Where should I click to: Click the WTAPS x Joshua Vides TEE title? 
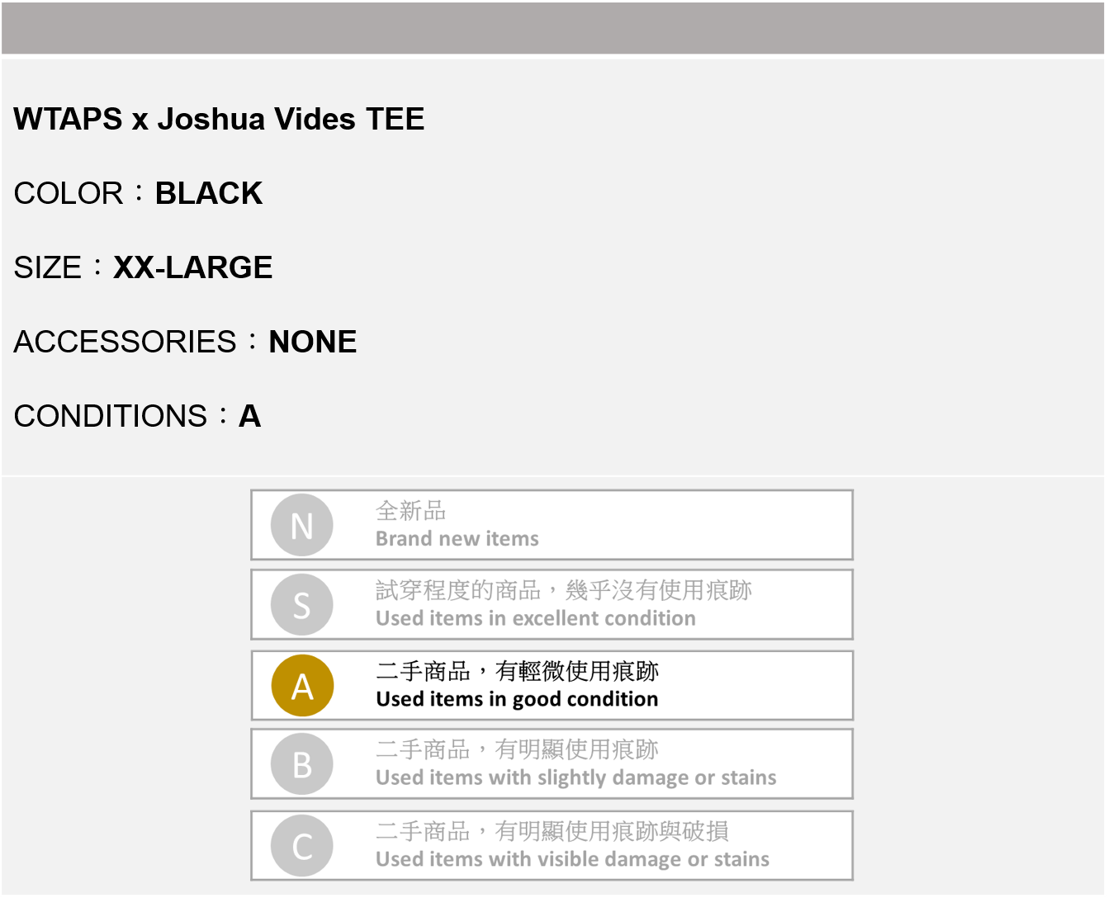(219, 119)
